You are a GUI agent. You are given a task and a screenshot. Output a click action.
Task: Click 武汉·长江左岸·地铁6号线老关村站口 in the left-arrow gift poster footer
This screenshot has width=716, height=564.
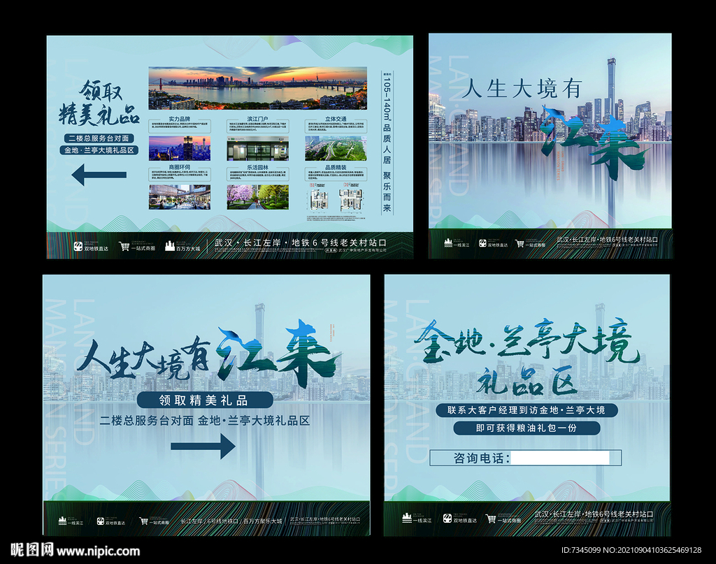tap(301, 243)
